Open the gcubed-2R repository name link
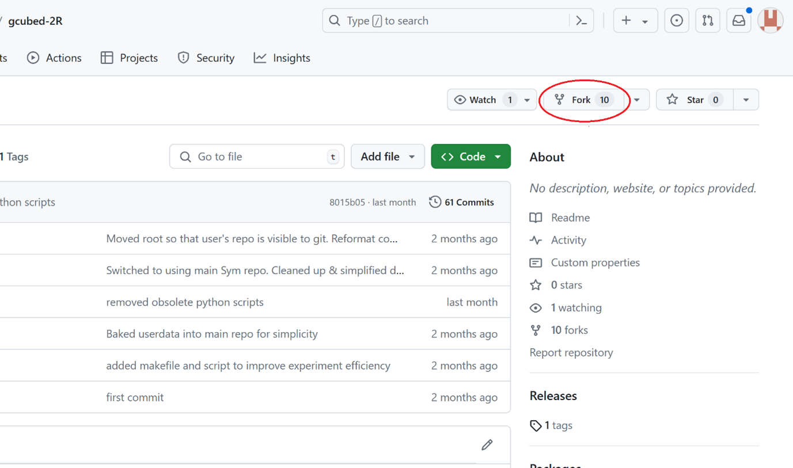This screenshot has height=468, width=793. coord(36,21)
